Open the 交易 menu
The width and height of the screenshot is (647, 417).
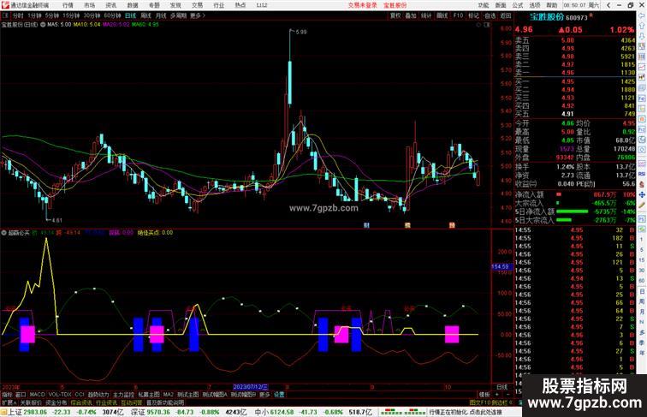(197, 5)
